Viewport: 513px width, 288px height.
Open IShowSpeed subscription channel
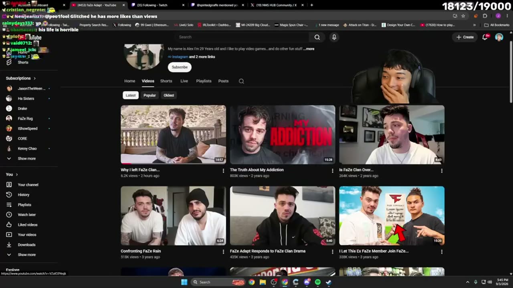pyautogui.click(x=28, y=128)
